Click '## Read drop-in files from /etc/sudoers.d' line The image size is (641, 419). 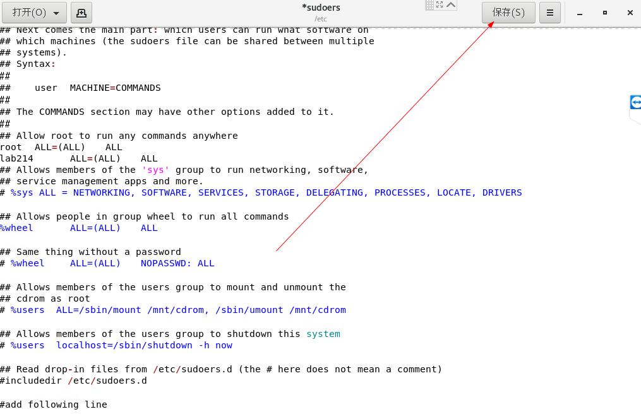[221, 369]
